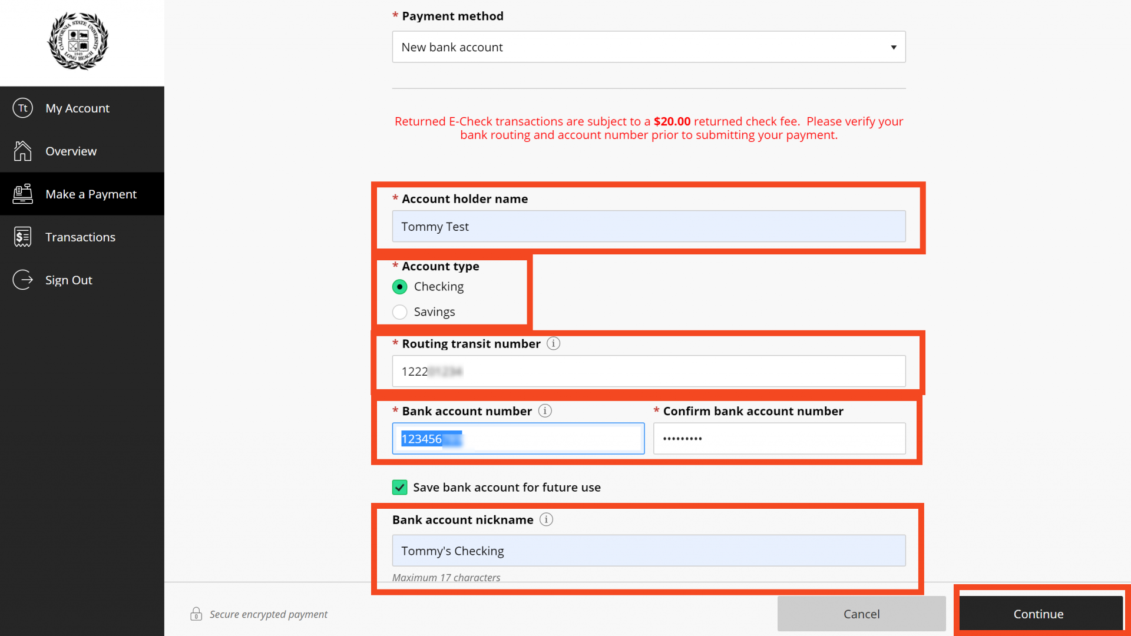This screenshot has height=636, width=1131.
Task: Click the bank account nickname info icon
Action: click(x=546, y=519)
